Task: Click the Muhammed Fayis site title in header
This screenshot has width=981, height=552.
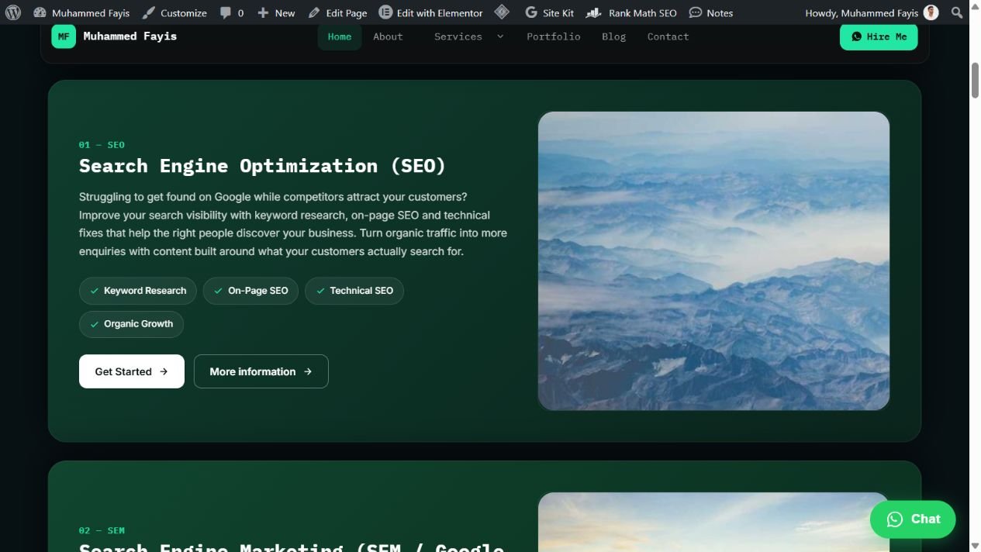Action: point(130,36)
